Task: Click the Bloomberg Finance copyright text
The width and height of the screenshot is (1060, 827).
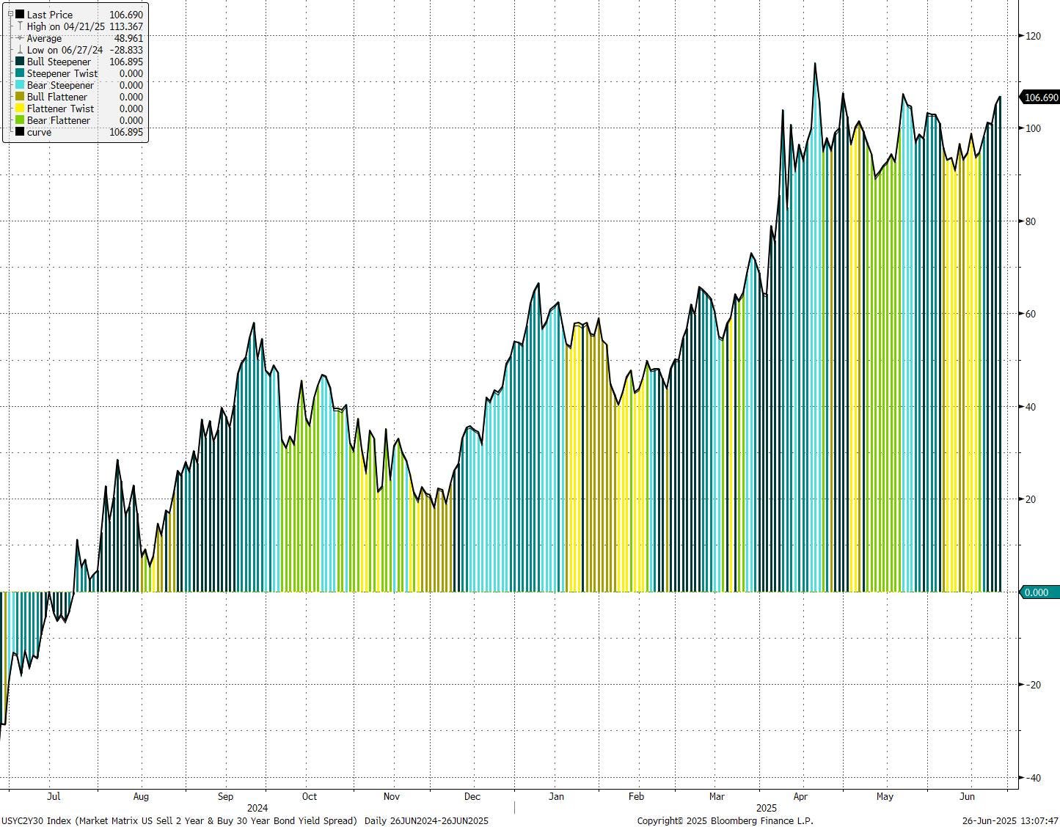Action: 725,820
